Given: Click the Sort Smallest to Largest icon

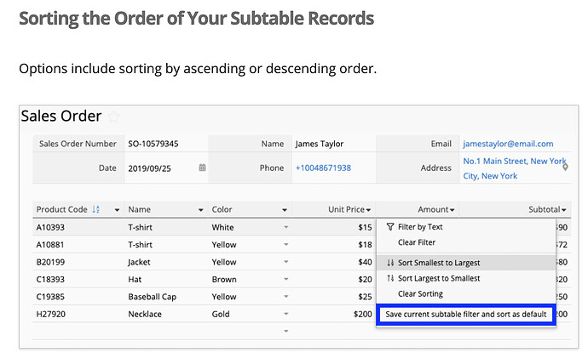Looking at the screenshot, I should click(x=390, y=263).
